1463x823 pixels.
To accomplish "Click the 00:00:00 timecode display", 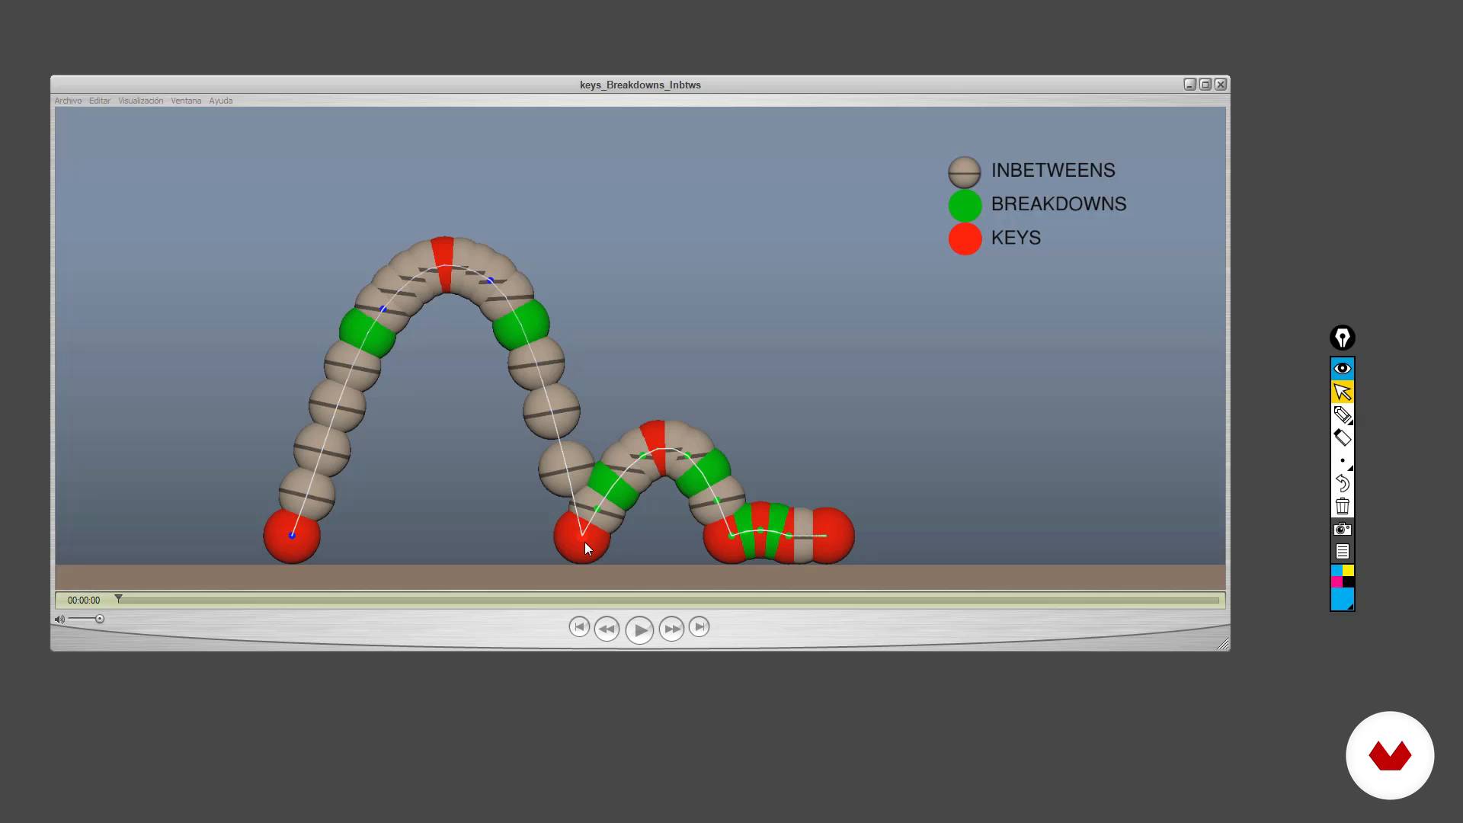I will click(x=84, y=600).
